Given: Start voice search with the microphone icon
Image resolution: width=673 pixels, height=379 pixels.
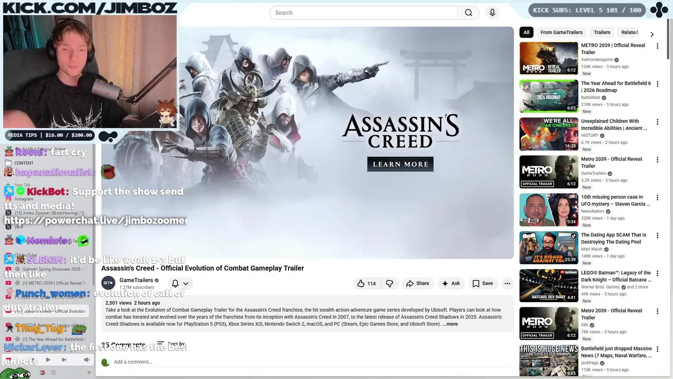Looking at the screenshot, I should pyautogui.click(x=492, y=13).
